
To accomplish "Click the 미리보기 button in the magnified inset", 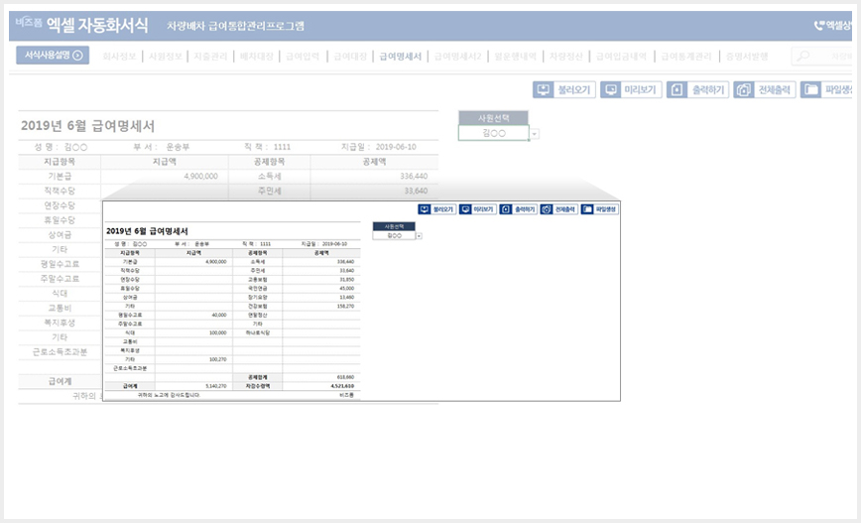I will (478, 209).
